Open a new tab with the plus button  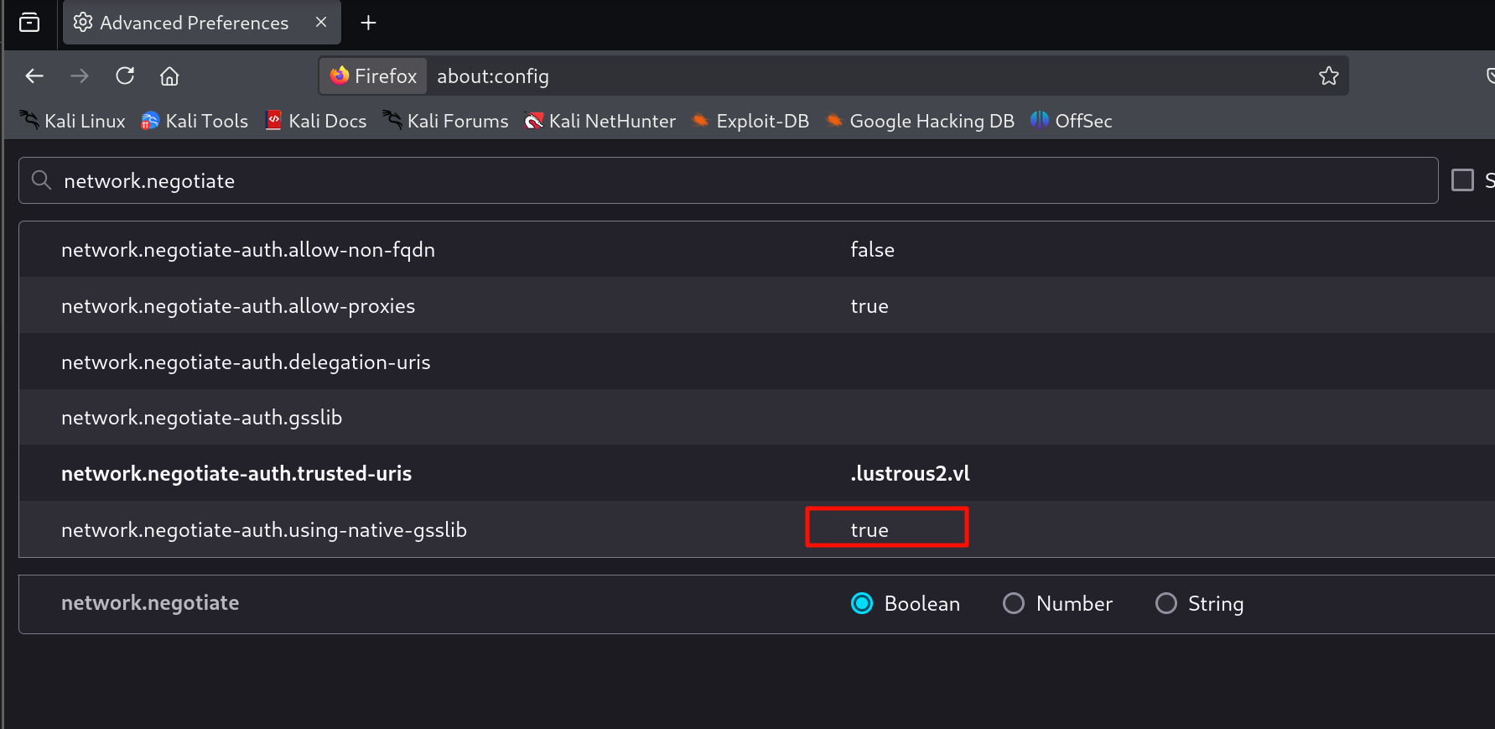pyautogui.click(x=368, y=23)
